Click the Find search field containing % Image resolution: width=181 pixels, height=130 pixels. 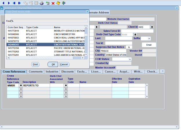click(x=49, y=21)
